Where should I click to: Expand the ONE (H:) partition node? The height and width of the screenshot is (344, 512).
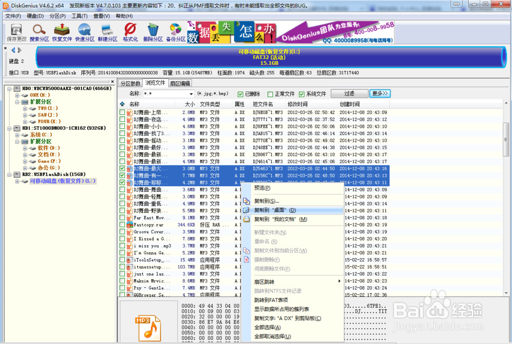(17, 95)
